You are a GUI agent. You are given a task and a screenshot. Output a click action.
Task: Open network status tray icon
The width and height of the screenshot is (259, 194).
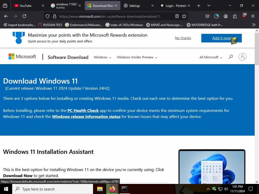click(x=220, y=189)
